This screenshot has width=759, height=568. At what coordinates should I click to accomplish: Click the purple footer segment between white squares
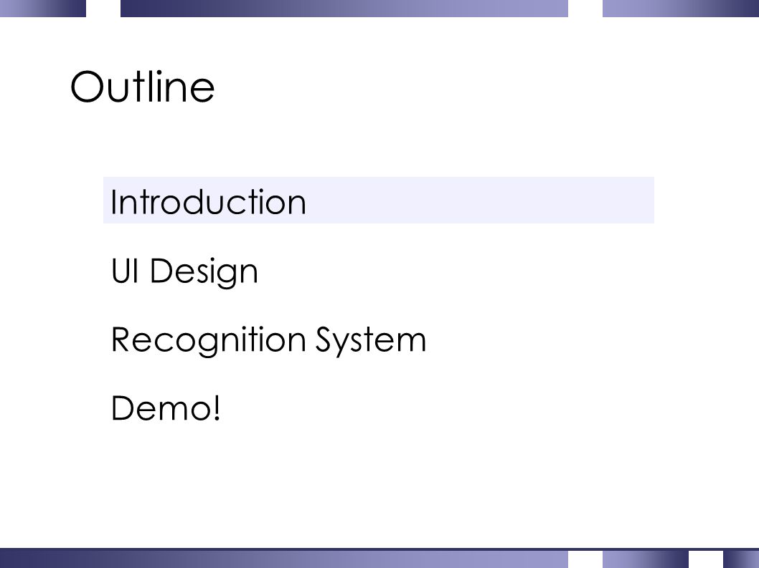coord(646,559)
